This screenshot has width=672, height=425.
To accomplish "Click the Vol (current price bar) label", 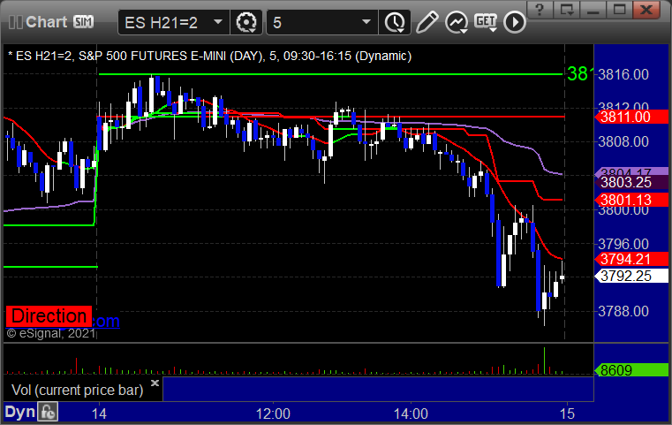I will click(x=77, y=391).
